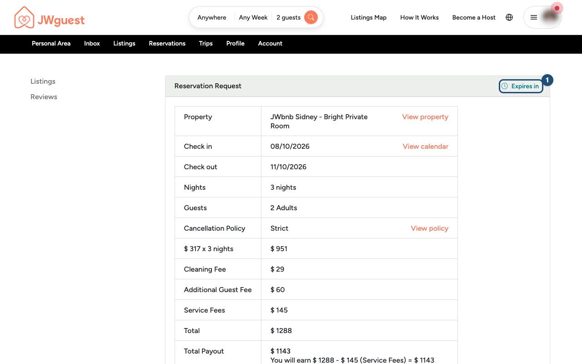Screen dimensions: 582x364
Task: Select Listings in the black navigation bar
Action: (124, 44)
